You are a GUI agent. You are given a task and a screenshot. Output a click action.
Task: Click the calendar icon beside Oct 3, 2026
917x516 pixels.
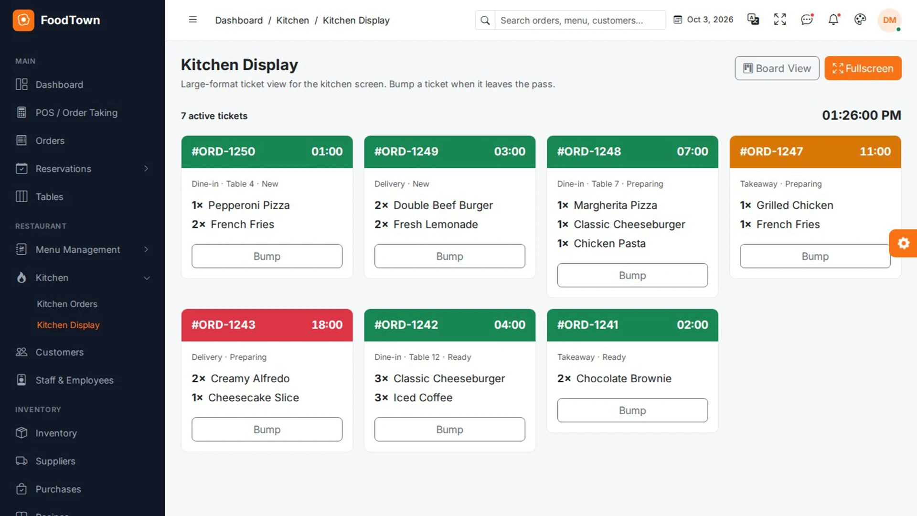(x=678, y=20)
